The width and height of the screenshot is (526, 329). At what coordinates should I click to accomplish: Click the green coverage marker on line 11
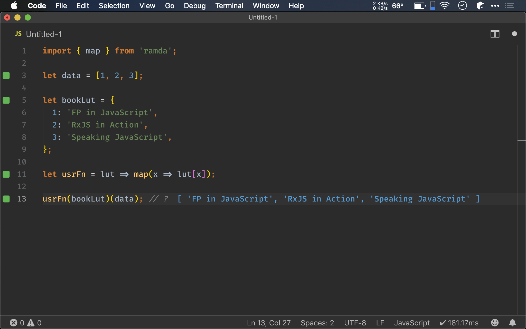click(6, 174)
